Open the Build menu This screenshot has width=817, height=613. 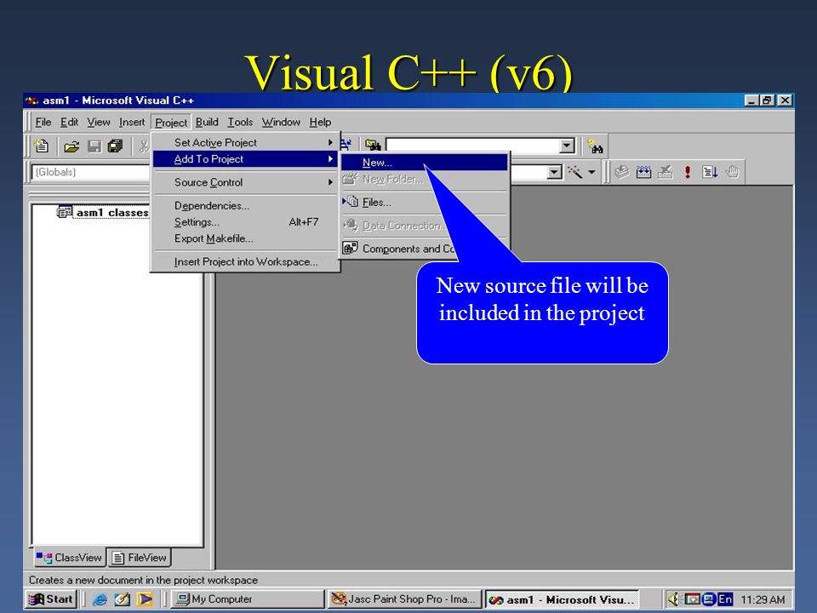(x=207, y=122)
